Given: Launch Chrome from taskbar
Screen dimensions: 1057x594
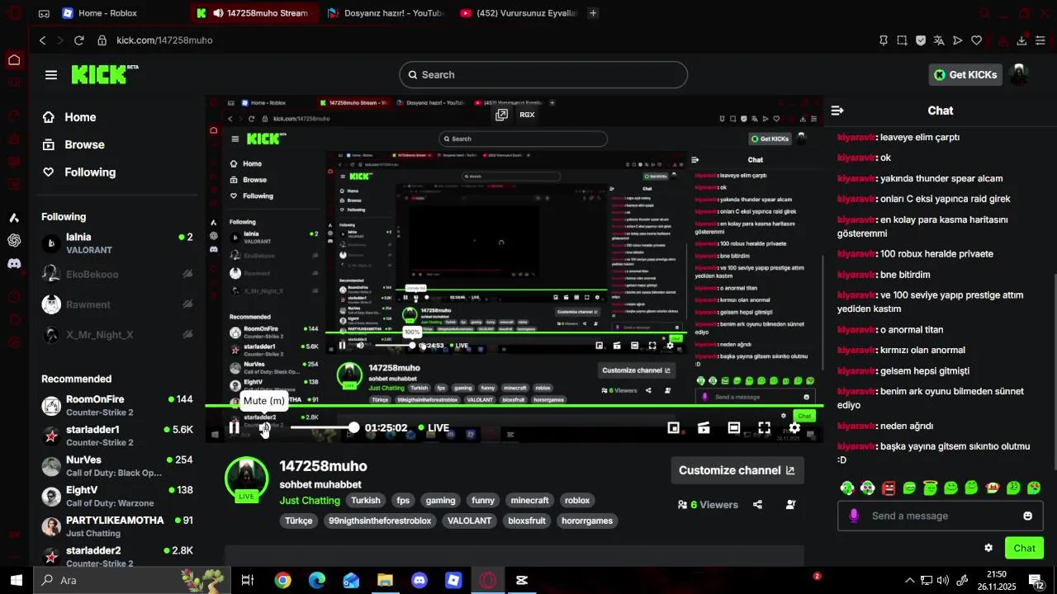Looking at the screenshot, I should [283, 580].
